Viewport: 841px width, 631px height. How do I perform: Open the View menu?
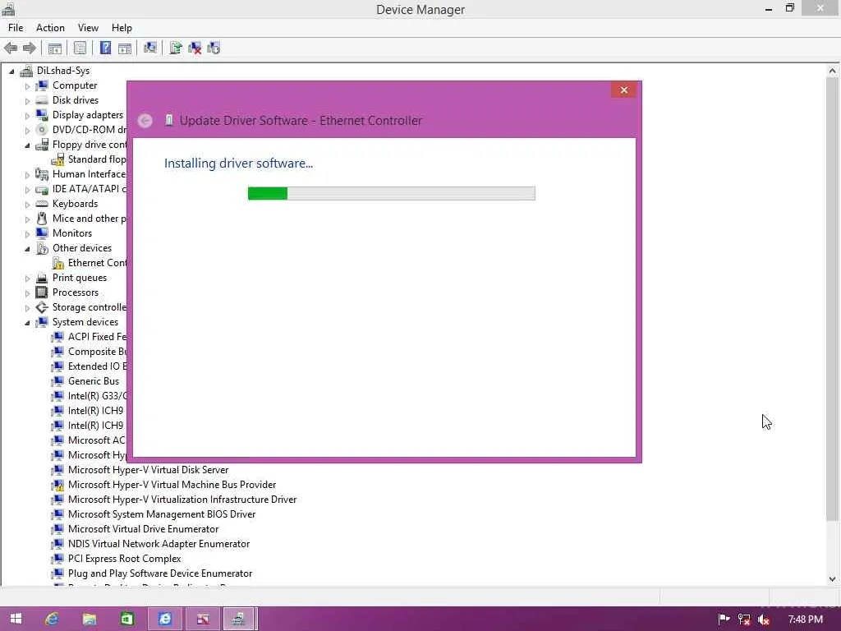coord(88,28)
